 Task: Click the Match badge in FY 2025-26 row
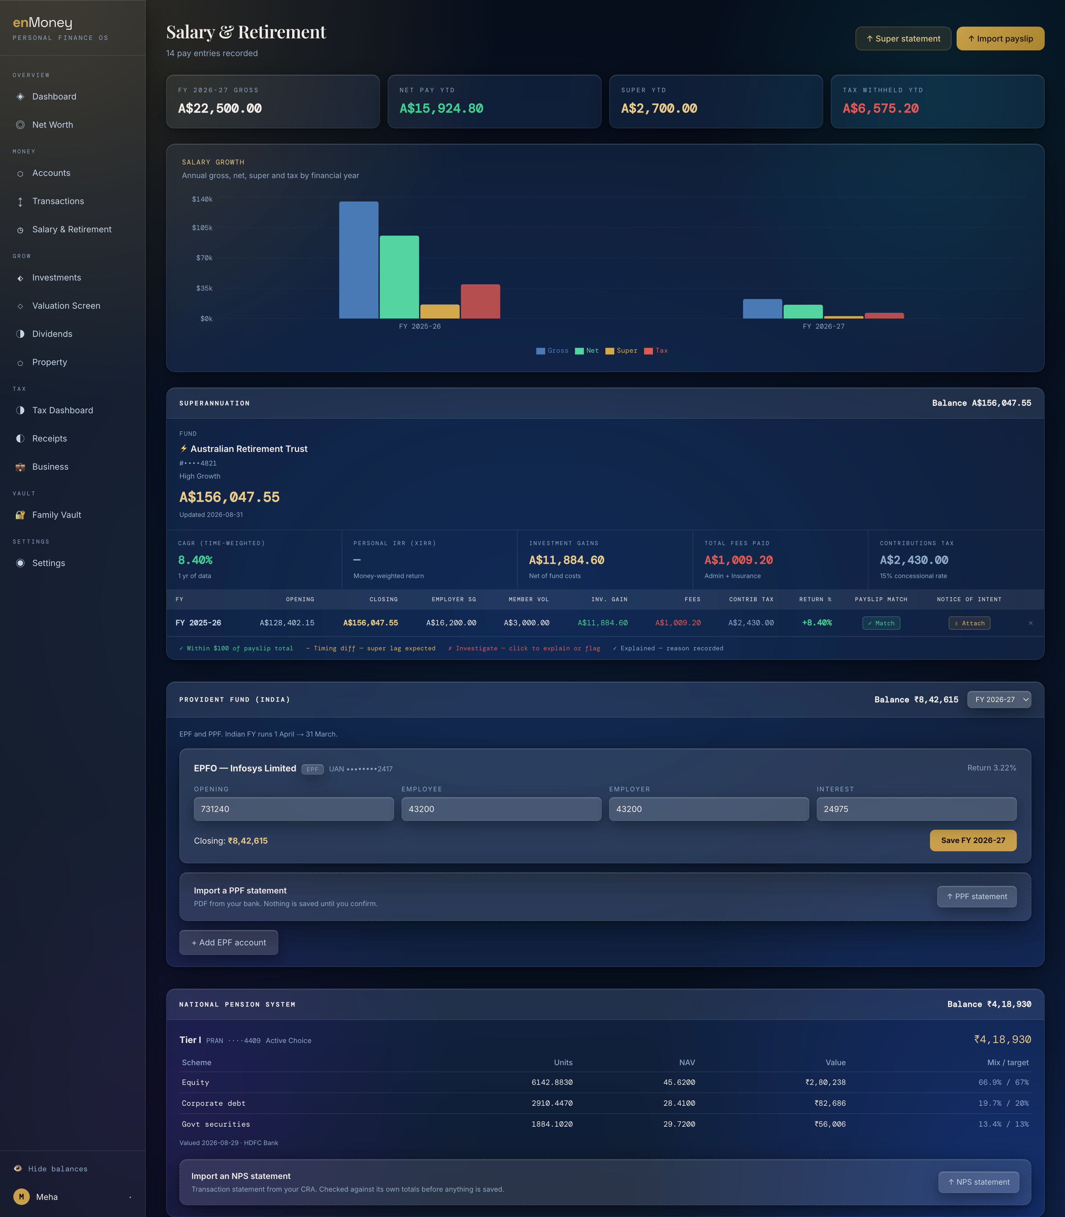[881, 623]
